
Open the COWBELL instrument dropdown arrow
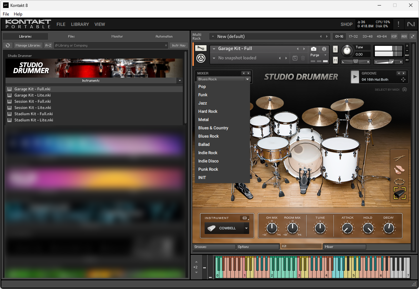coord(246,228)
